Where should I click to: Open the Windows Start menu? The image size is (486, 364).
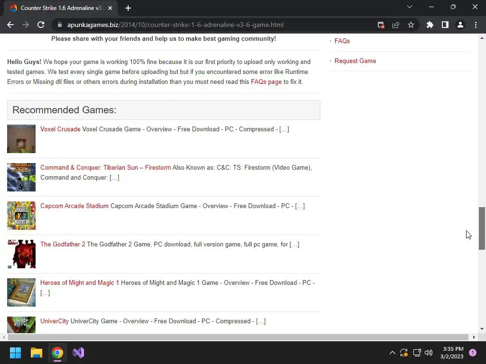tap(15, 353)
